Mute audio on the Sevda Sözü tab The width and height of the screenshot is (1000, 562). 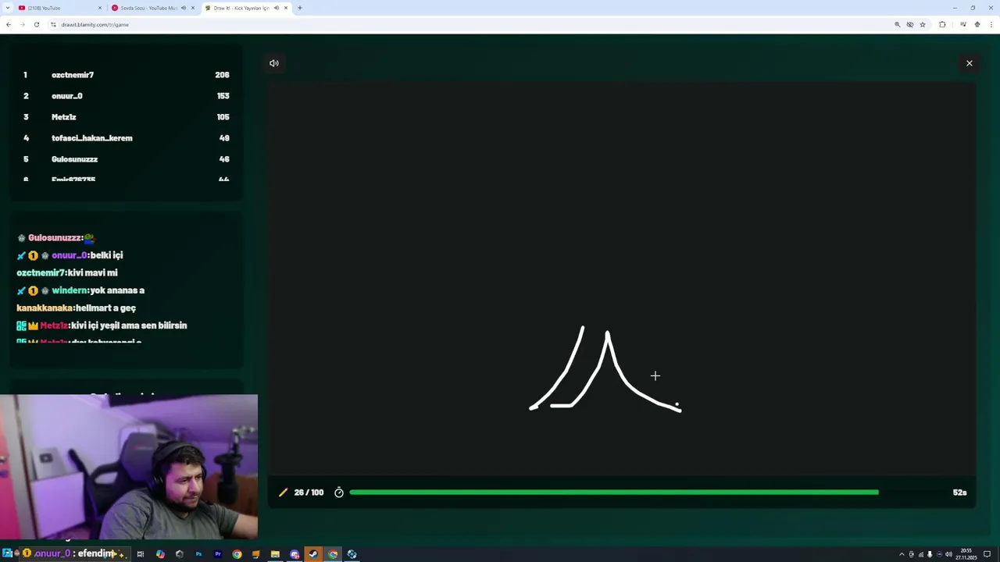pyautogui.click(x=184, y=8)
